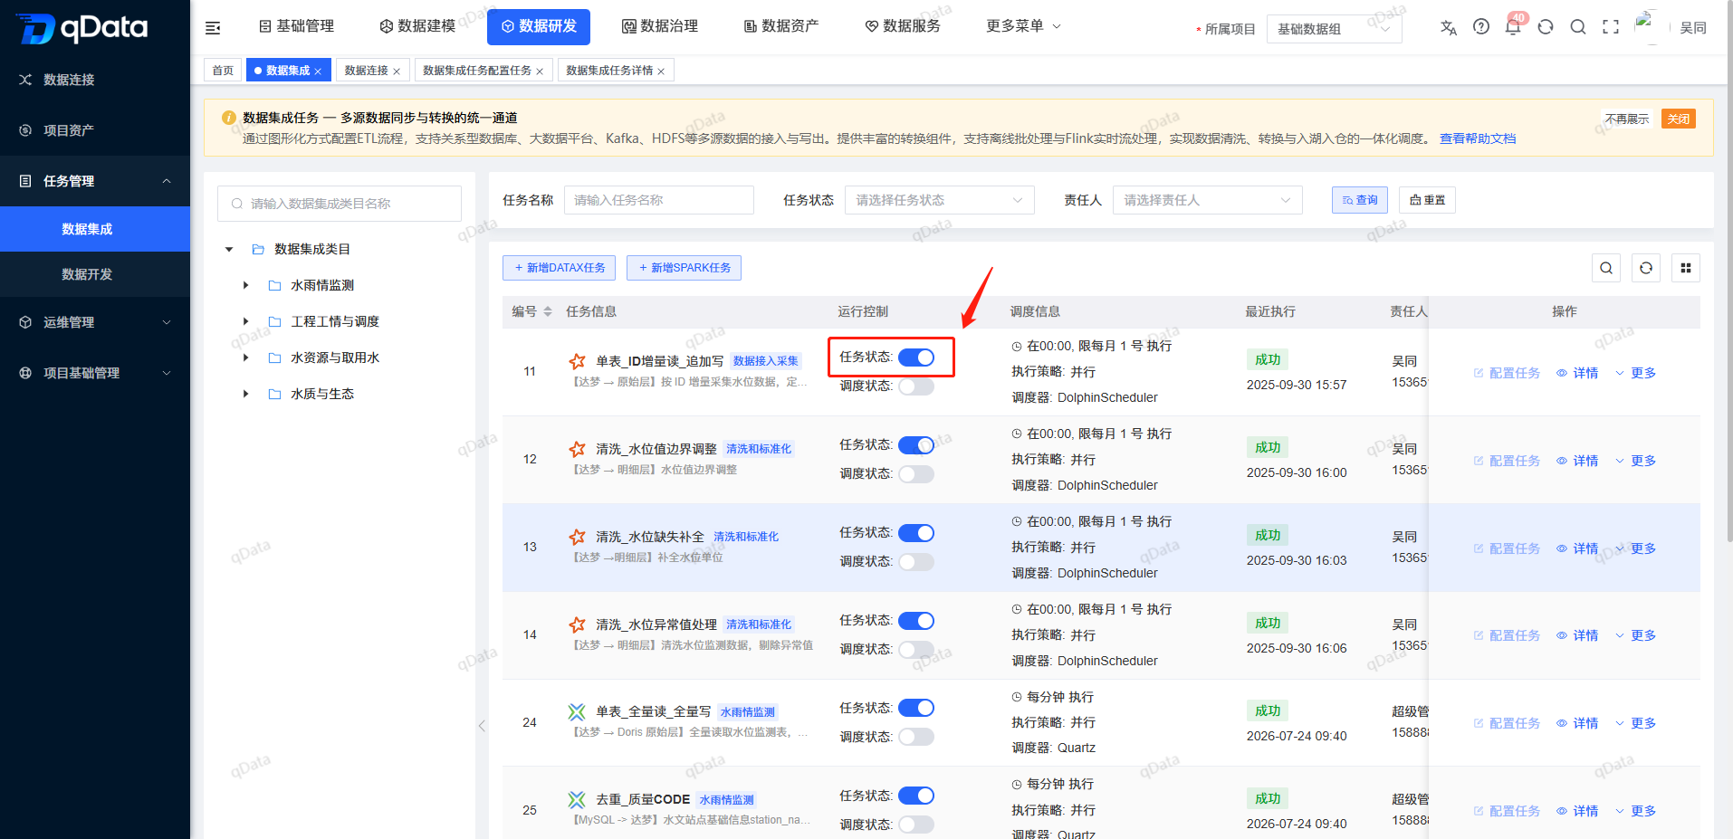Focus the 任务名称 input field
This screenshot has height=839, width=1733.
tap(659, 200)
